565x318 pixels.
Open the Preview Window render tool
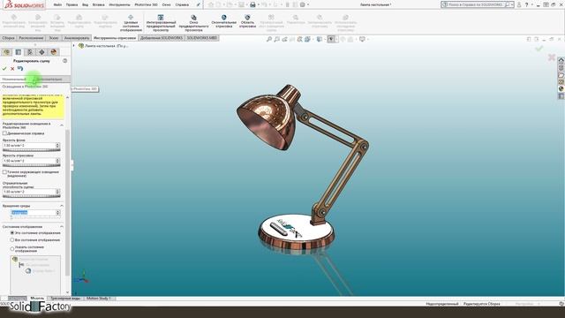point(193,23)
